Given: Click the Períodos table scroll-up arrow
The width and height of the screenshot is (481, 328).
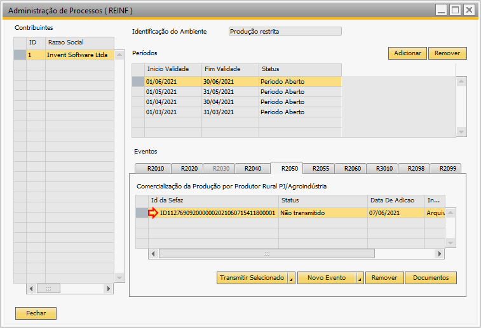Looking at the screenshot, I should 461,82.
